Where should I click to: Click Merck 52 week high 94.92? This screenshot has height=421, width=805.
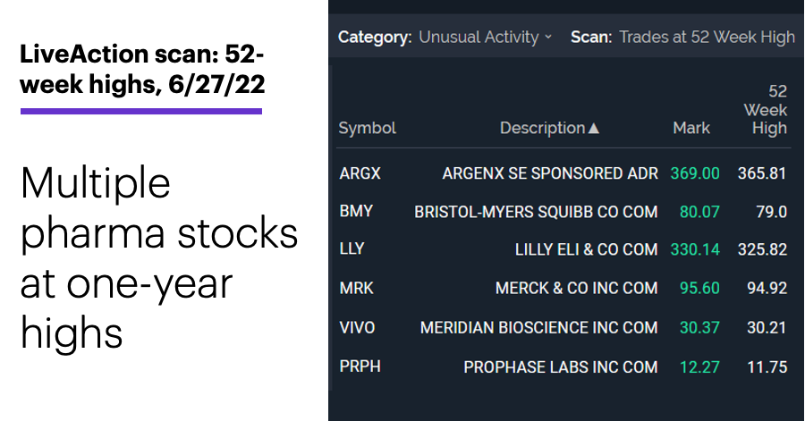coord(767,288)
